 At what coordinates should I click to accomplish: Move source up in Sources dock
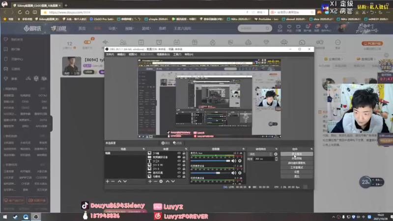[x=168, y=181]
